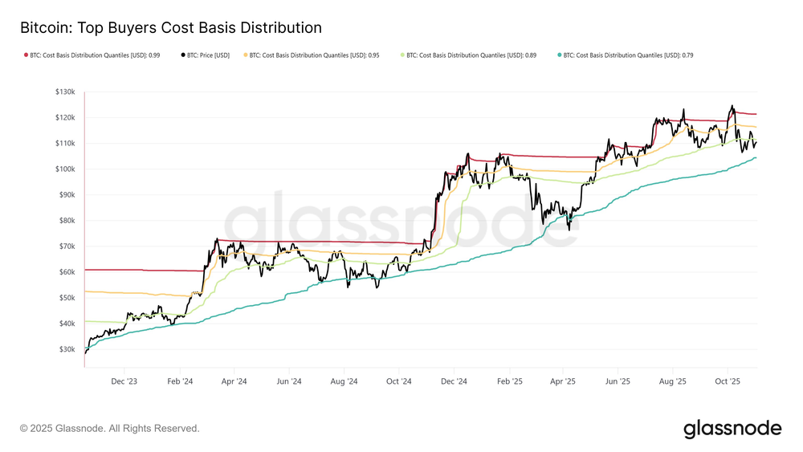803x452 pixels.
Task: Click the Dec '23 x-axis label
Action: pos(126,382)
